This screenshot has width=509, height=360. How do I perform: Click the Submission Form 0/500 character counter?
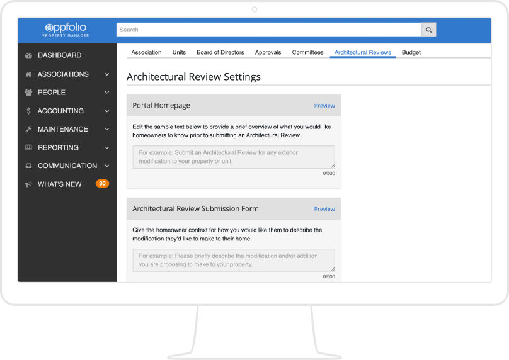pos(329,277)
